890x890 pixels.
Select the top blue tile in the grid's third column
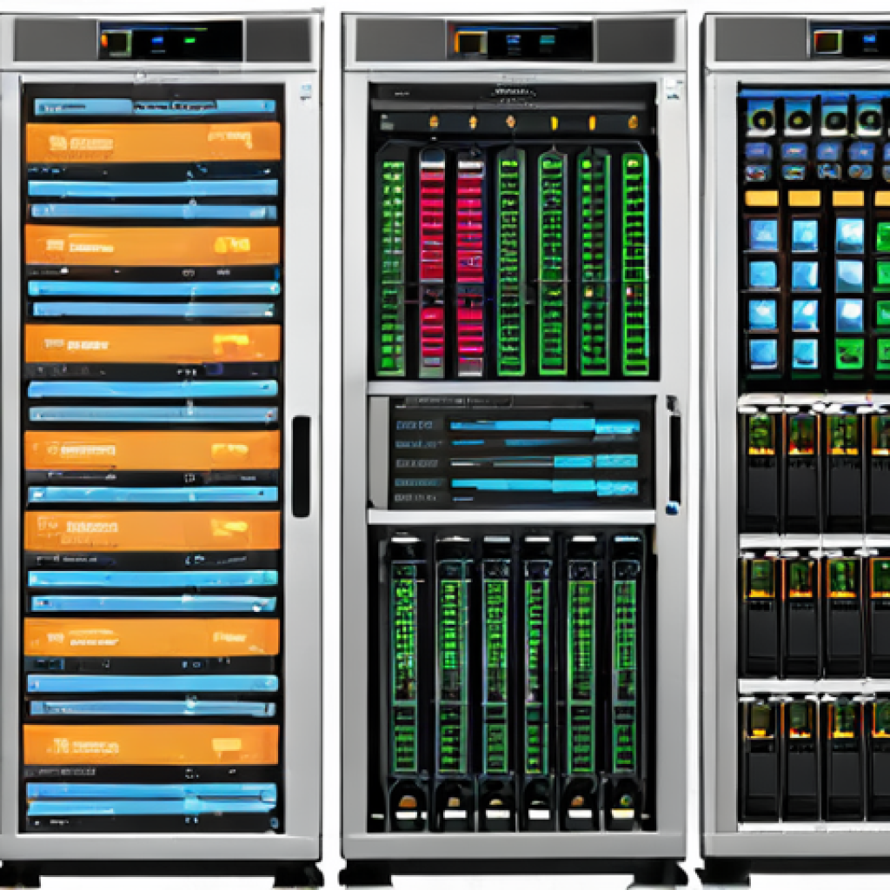[849, 236]
